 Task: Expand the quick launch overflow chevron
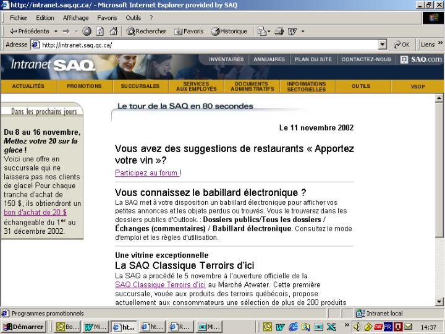pos(347,325)
